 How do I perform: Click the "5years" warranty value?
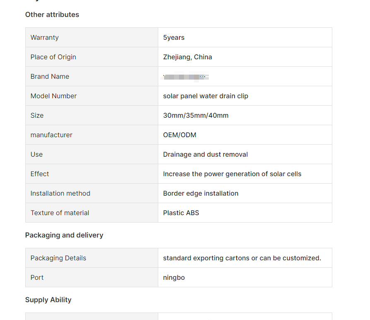174,37
